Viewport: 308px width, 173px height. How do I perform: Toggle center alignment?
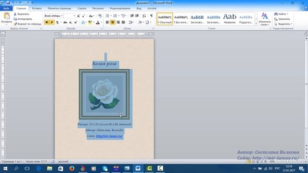[113, 23]
